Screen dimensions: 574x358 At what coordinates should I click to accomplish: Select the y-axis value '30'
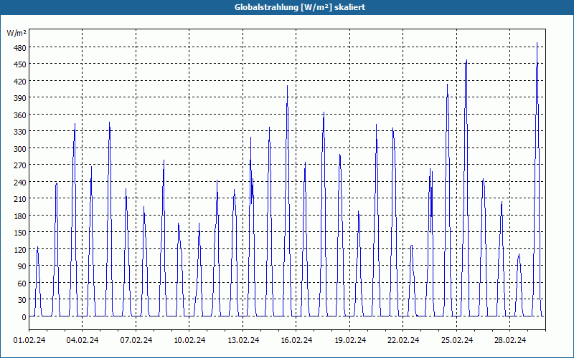coord(22,300)
